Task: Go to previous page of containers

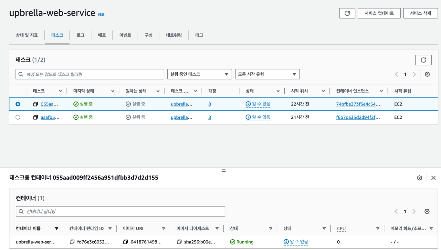Action: coord(396,211)
